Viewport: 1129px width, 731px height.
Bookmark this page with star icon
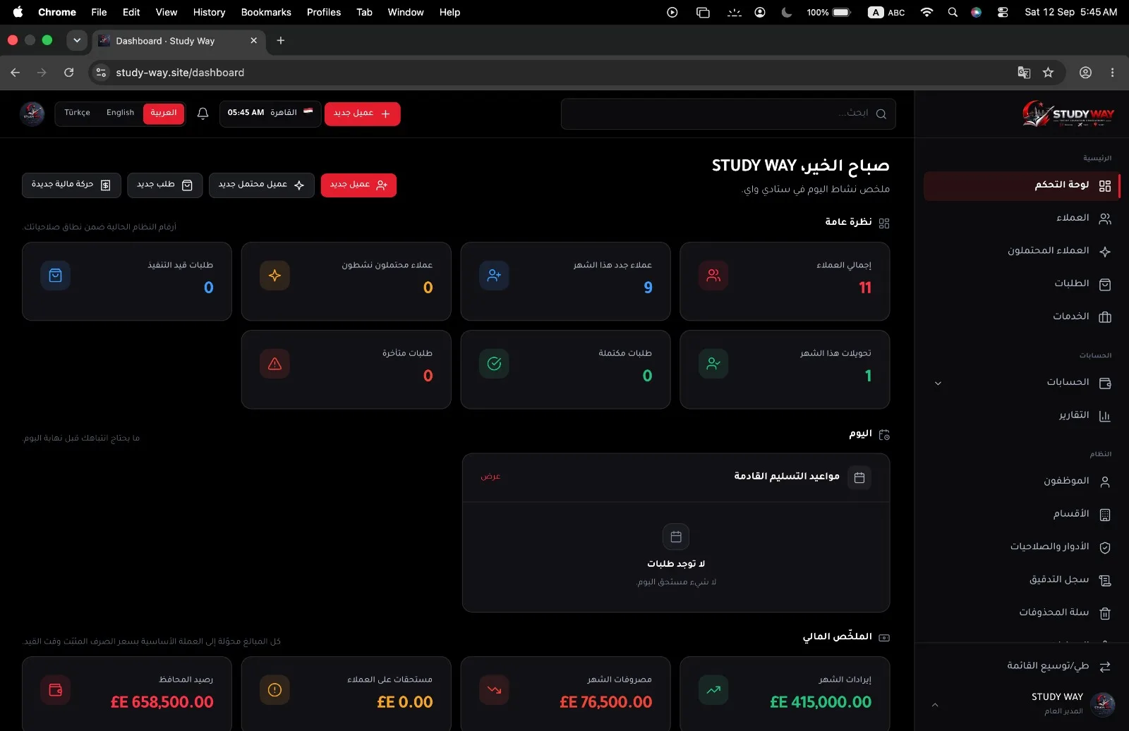click(1048, 73)
